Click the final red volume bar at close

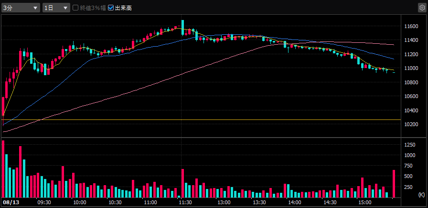394,184
